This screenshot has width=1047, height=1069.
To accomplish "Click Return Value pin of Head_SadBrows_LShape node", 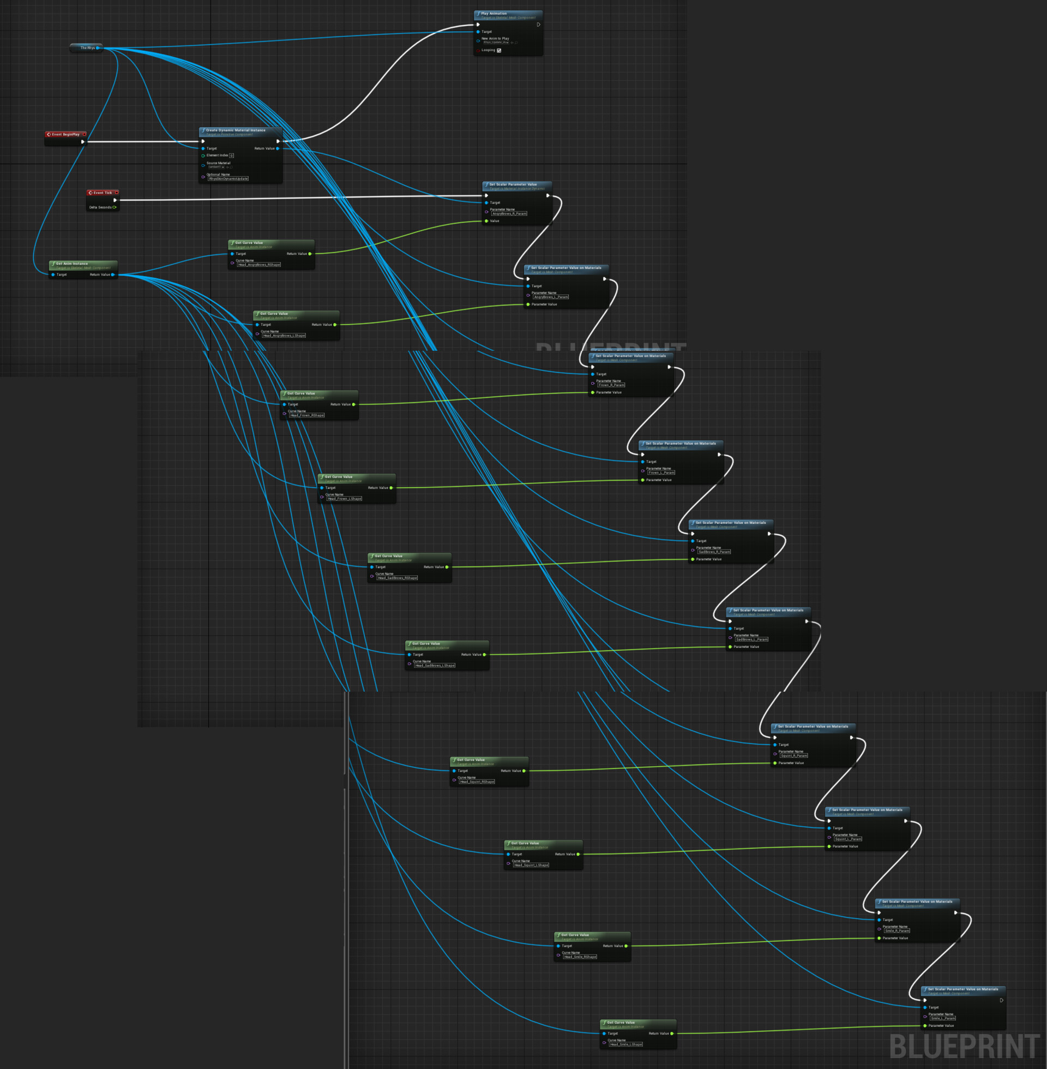I will coord(484,655).
